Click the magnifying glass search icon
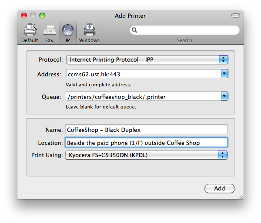The height and width of the screenshot is (223, 261). pyautogui.click(x=135, y=30)
